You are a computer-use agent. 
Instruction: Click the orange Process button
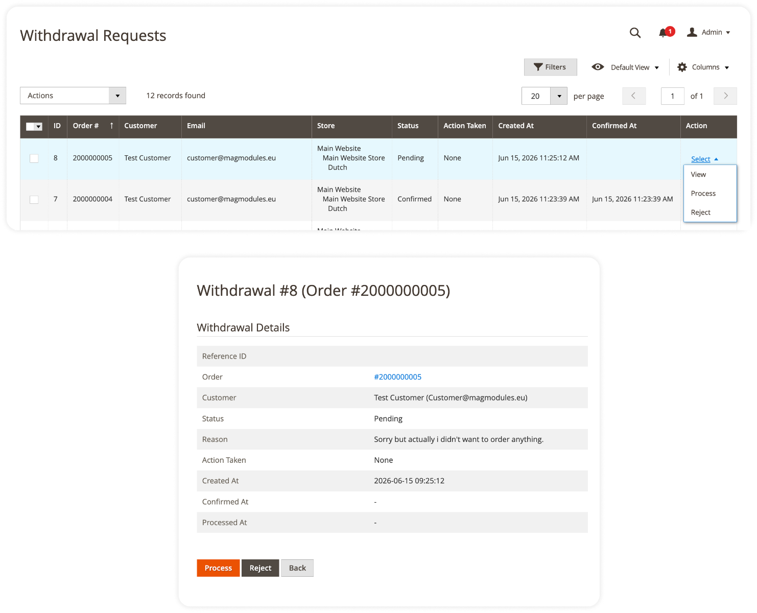[x=218, y=568]
